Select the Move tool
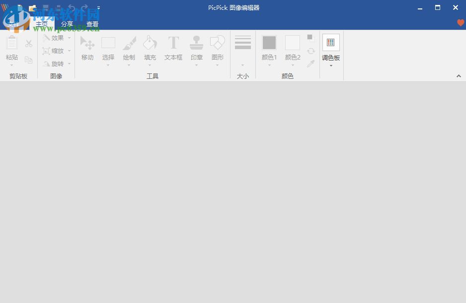 click(x=87, y=47)
